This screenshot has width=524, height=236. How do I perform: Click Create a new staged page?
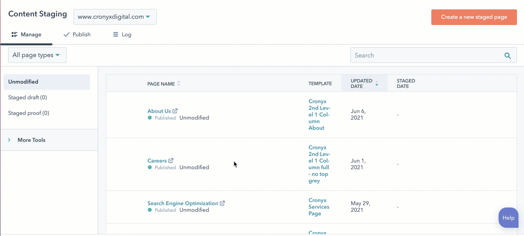click(474, 17)
